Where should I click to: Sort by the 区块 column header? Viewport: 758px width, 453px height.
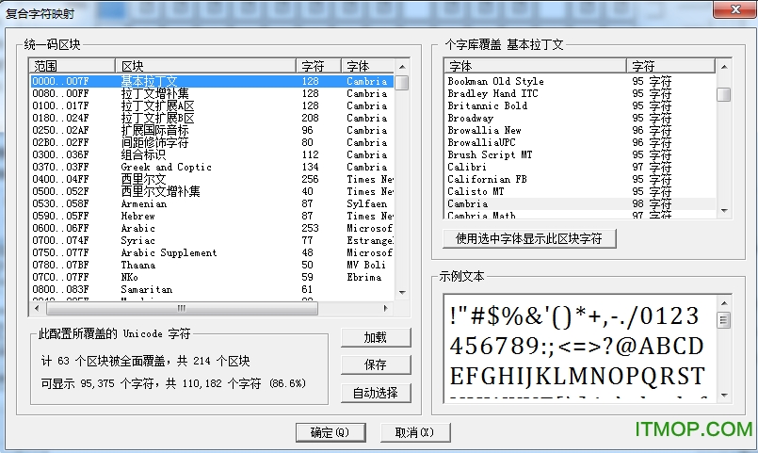click(205, 66)
